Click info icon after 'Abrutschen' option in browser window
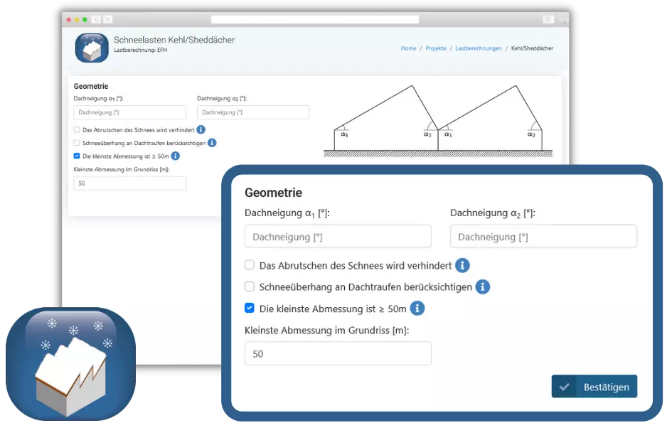667x428 pixels. (x=201, y=130)
